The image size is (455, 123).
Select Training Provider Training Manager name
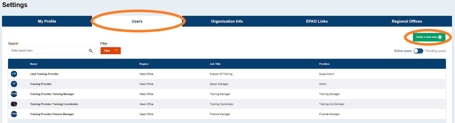[52, 94]
